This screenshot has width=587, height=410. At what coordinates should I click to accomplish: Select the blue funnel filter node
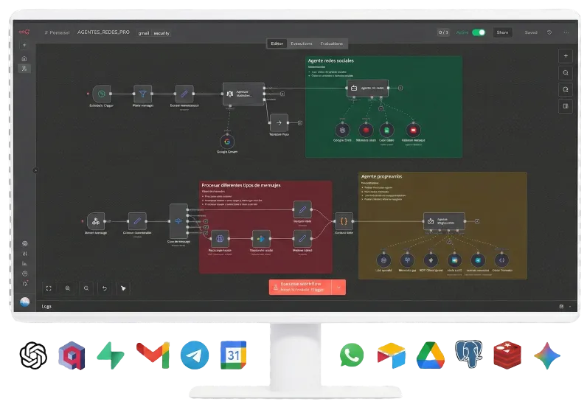[142, 94]
